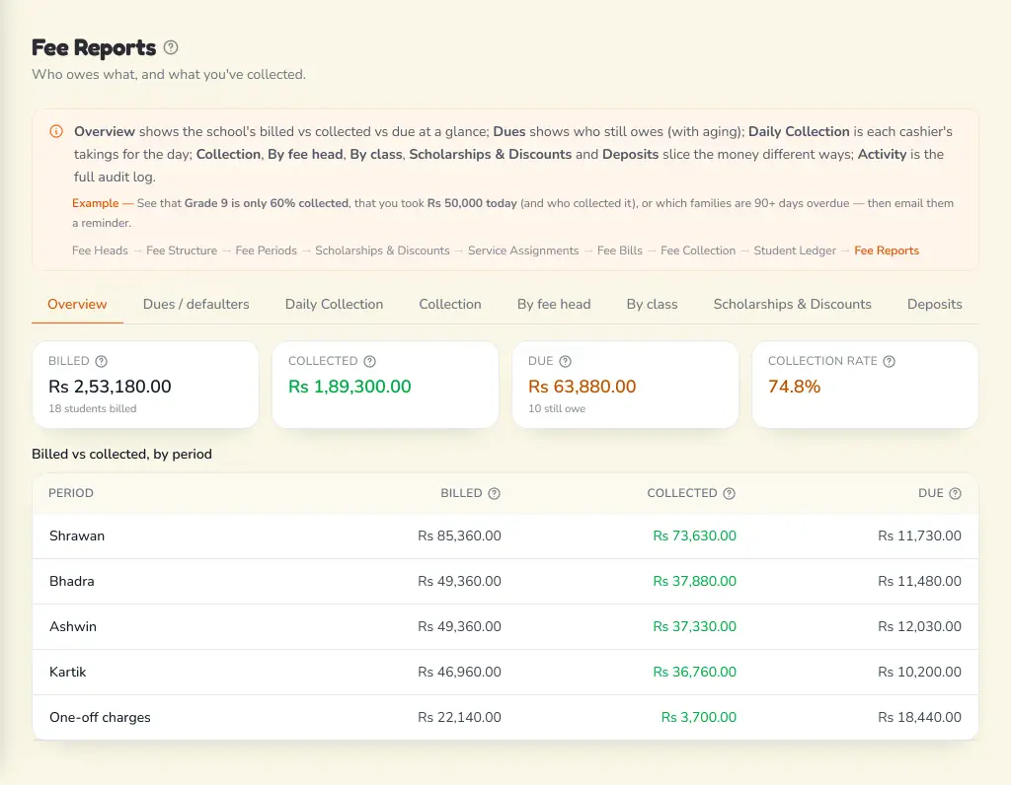Go to Fee Collection in the breadcrumb trail

[x=698, y=250]
